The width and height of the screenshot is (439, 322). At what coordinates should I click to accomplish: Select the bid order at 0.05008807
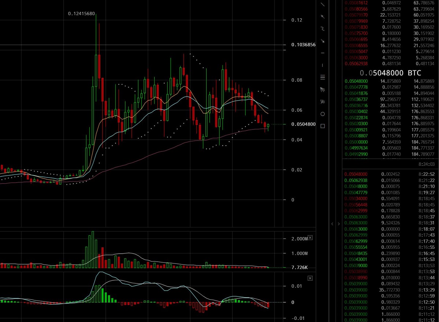[x=390, y=136]
